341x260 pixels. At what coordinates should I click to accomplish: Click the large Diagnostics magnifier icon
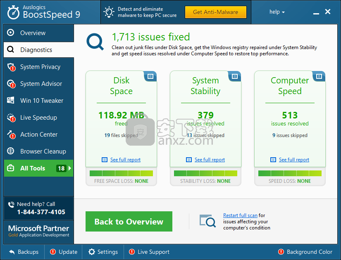95,42
